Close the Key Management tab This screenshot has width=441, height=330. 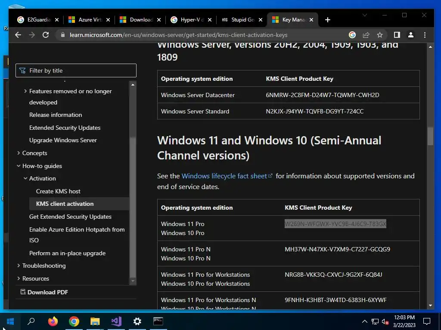click(x=311, y=20)
